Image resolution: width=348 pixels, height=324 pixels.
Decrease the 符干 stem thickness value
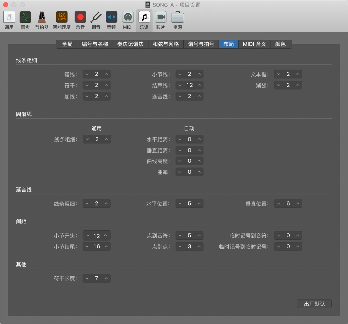tap(87, 85)
